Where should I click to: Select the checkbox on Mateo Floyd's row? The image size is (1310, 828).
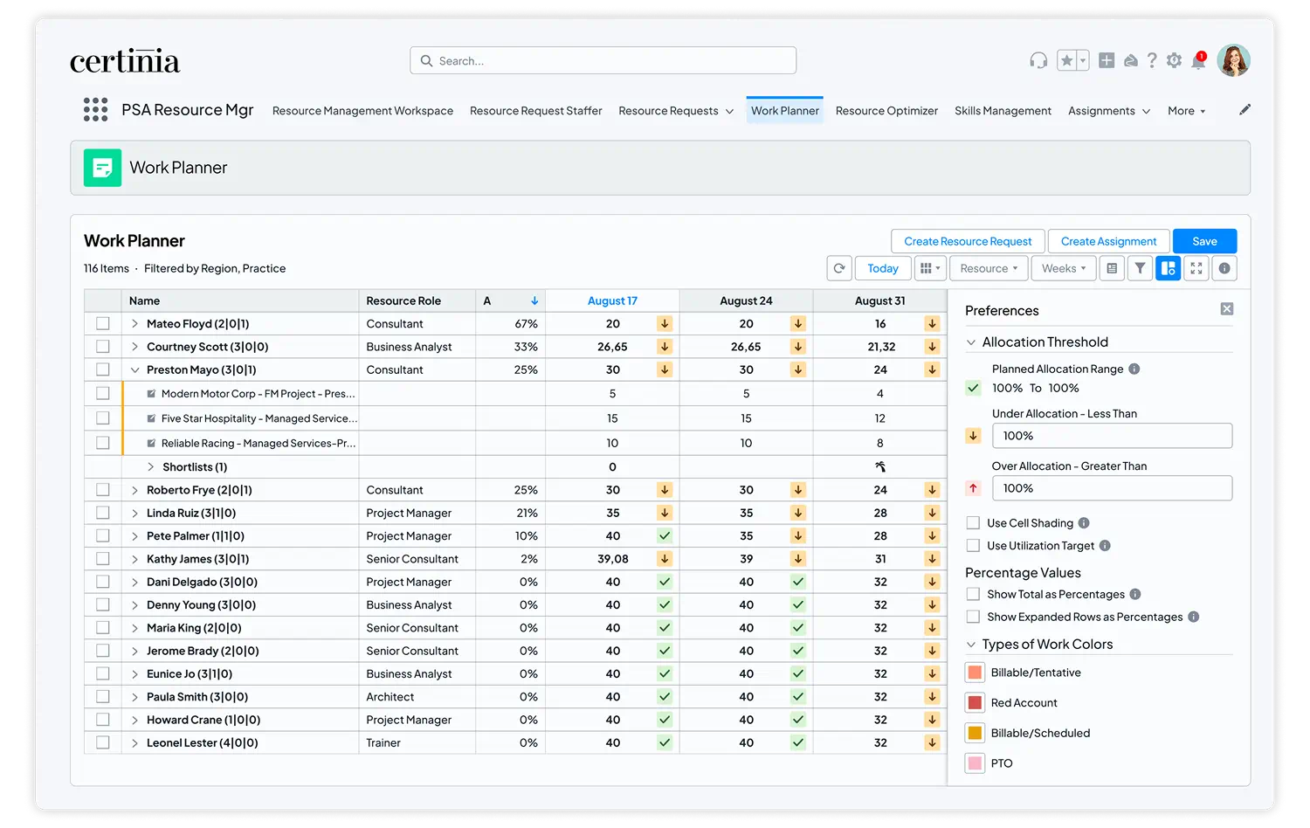click(102, 323)
